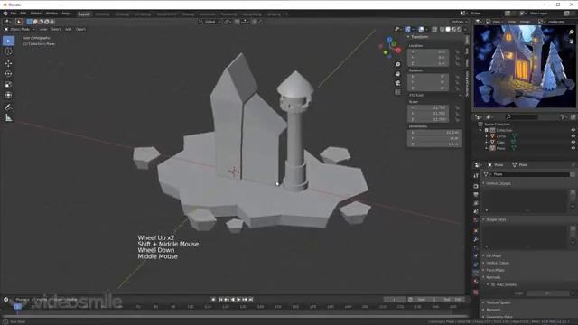578x325 pixels.
Task: Open the Render properties tab icon
Action: pyautogui.click(x=476, y=186)
